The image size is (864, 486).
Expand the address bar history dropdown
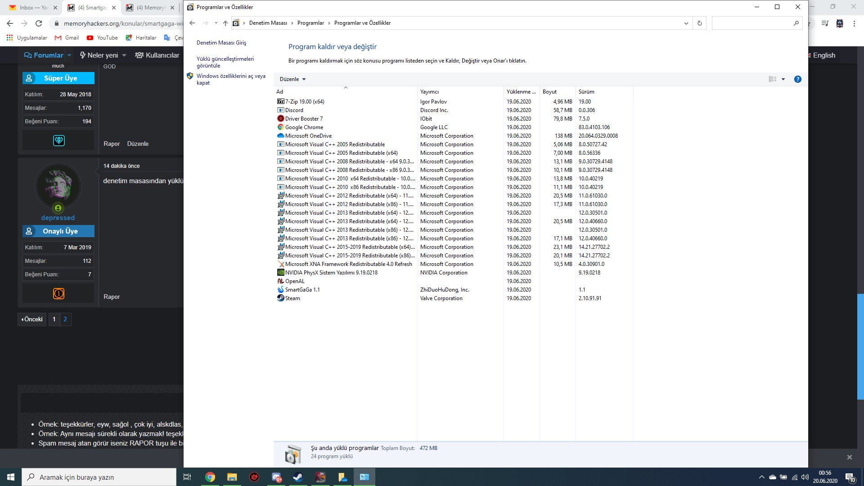click(686, 23)
